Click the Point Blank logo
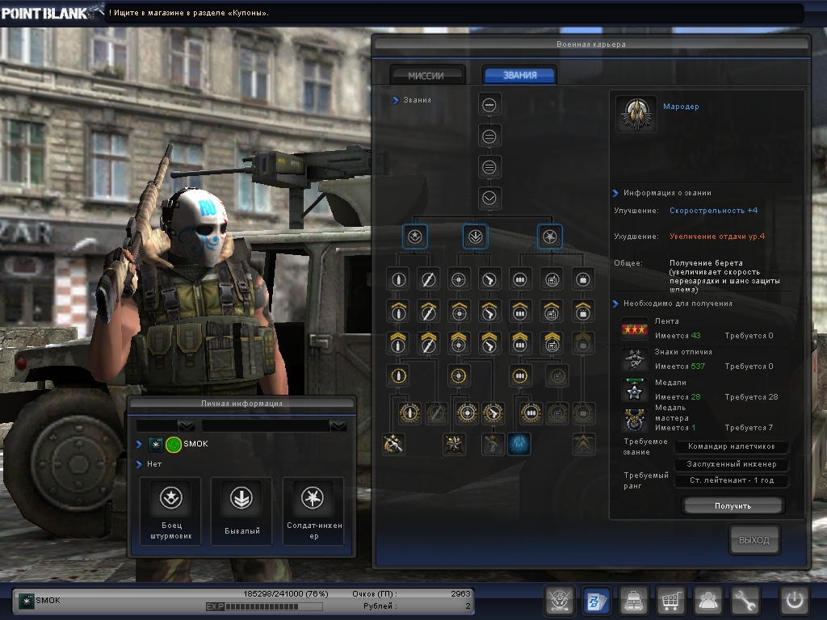827x620 pixels. (52, 11)
